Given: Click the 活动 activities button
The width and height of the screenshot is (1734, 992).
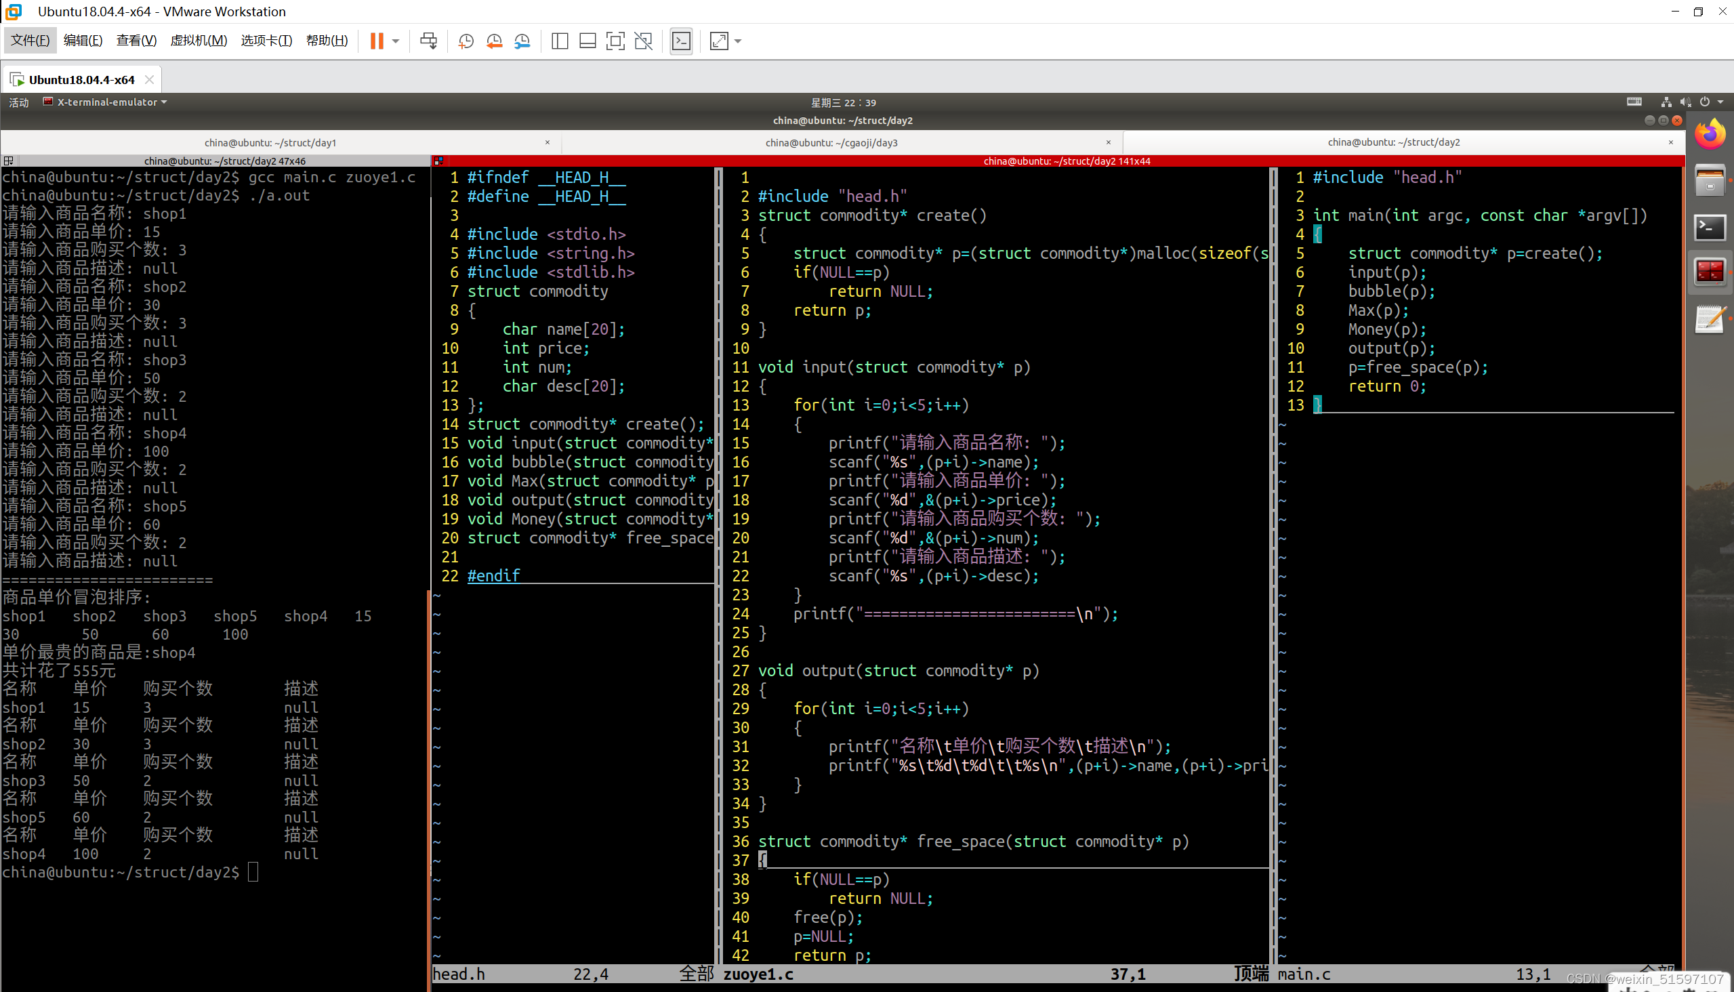Looking at the screenshot, I should [19, 102].
